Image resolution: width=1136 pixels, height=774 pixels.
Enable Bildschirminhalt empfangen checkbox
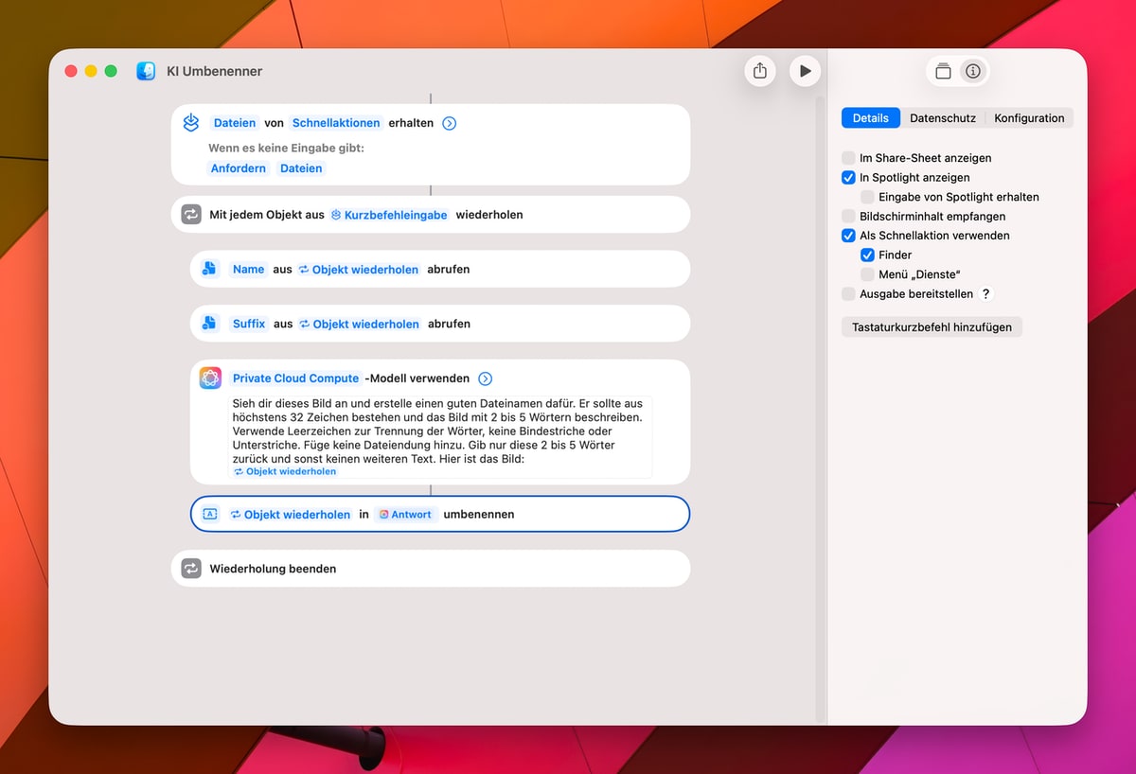tap(848, 216)
